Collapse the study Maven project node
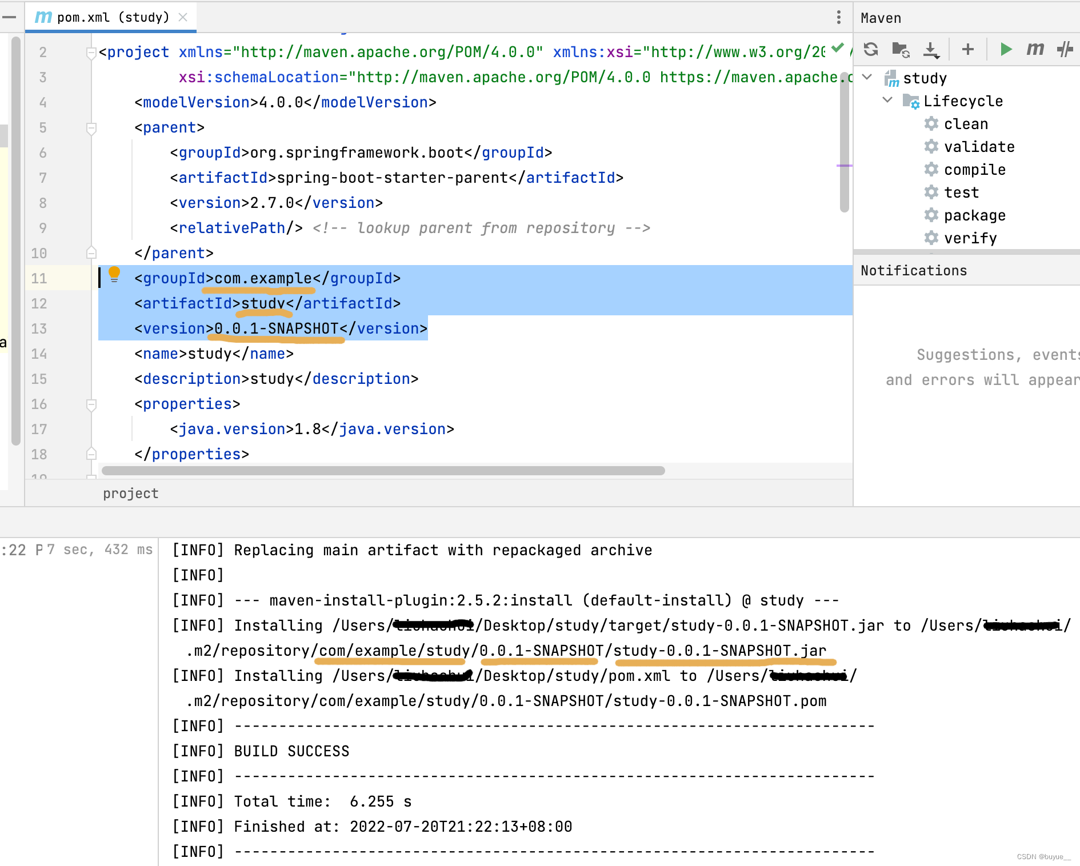The width and height of the screenshot is (1080, 866). pyautogui.click(x=867, y=77)
